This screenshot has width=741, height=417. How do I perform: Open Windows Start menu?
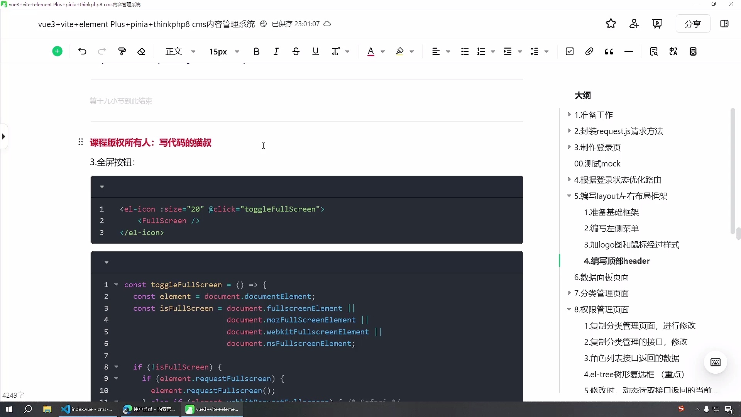point(9,409)
